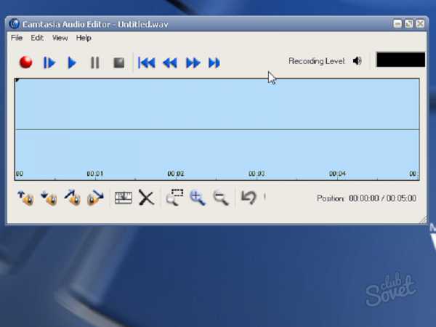Pause playback with the Pause button
The height and width of the screenshot is (327, 436).
pos(95,62)
